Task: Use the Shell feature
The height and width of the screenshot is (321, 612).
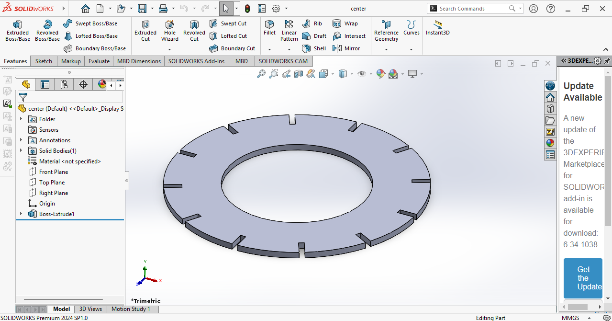Action: pyautogui.click(x=314, y=48)
